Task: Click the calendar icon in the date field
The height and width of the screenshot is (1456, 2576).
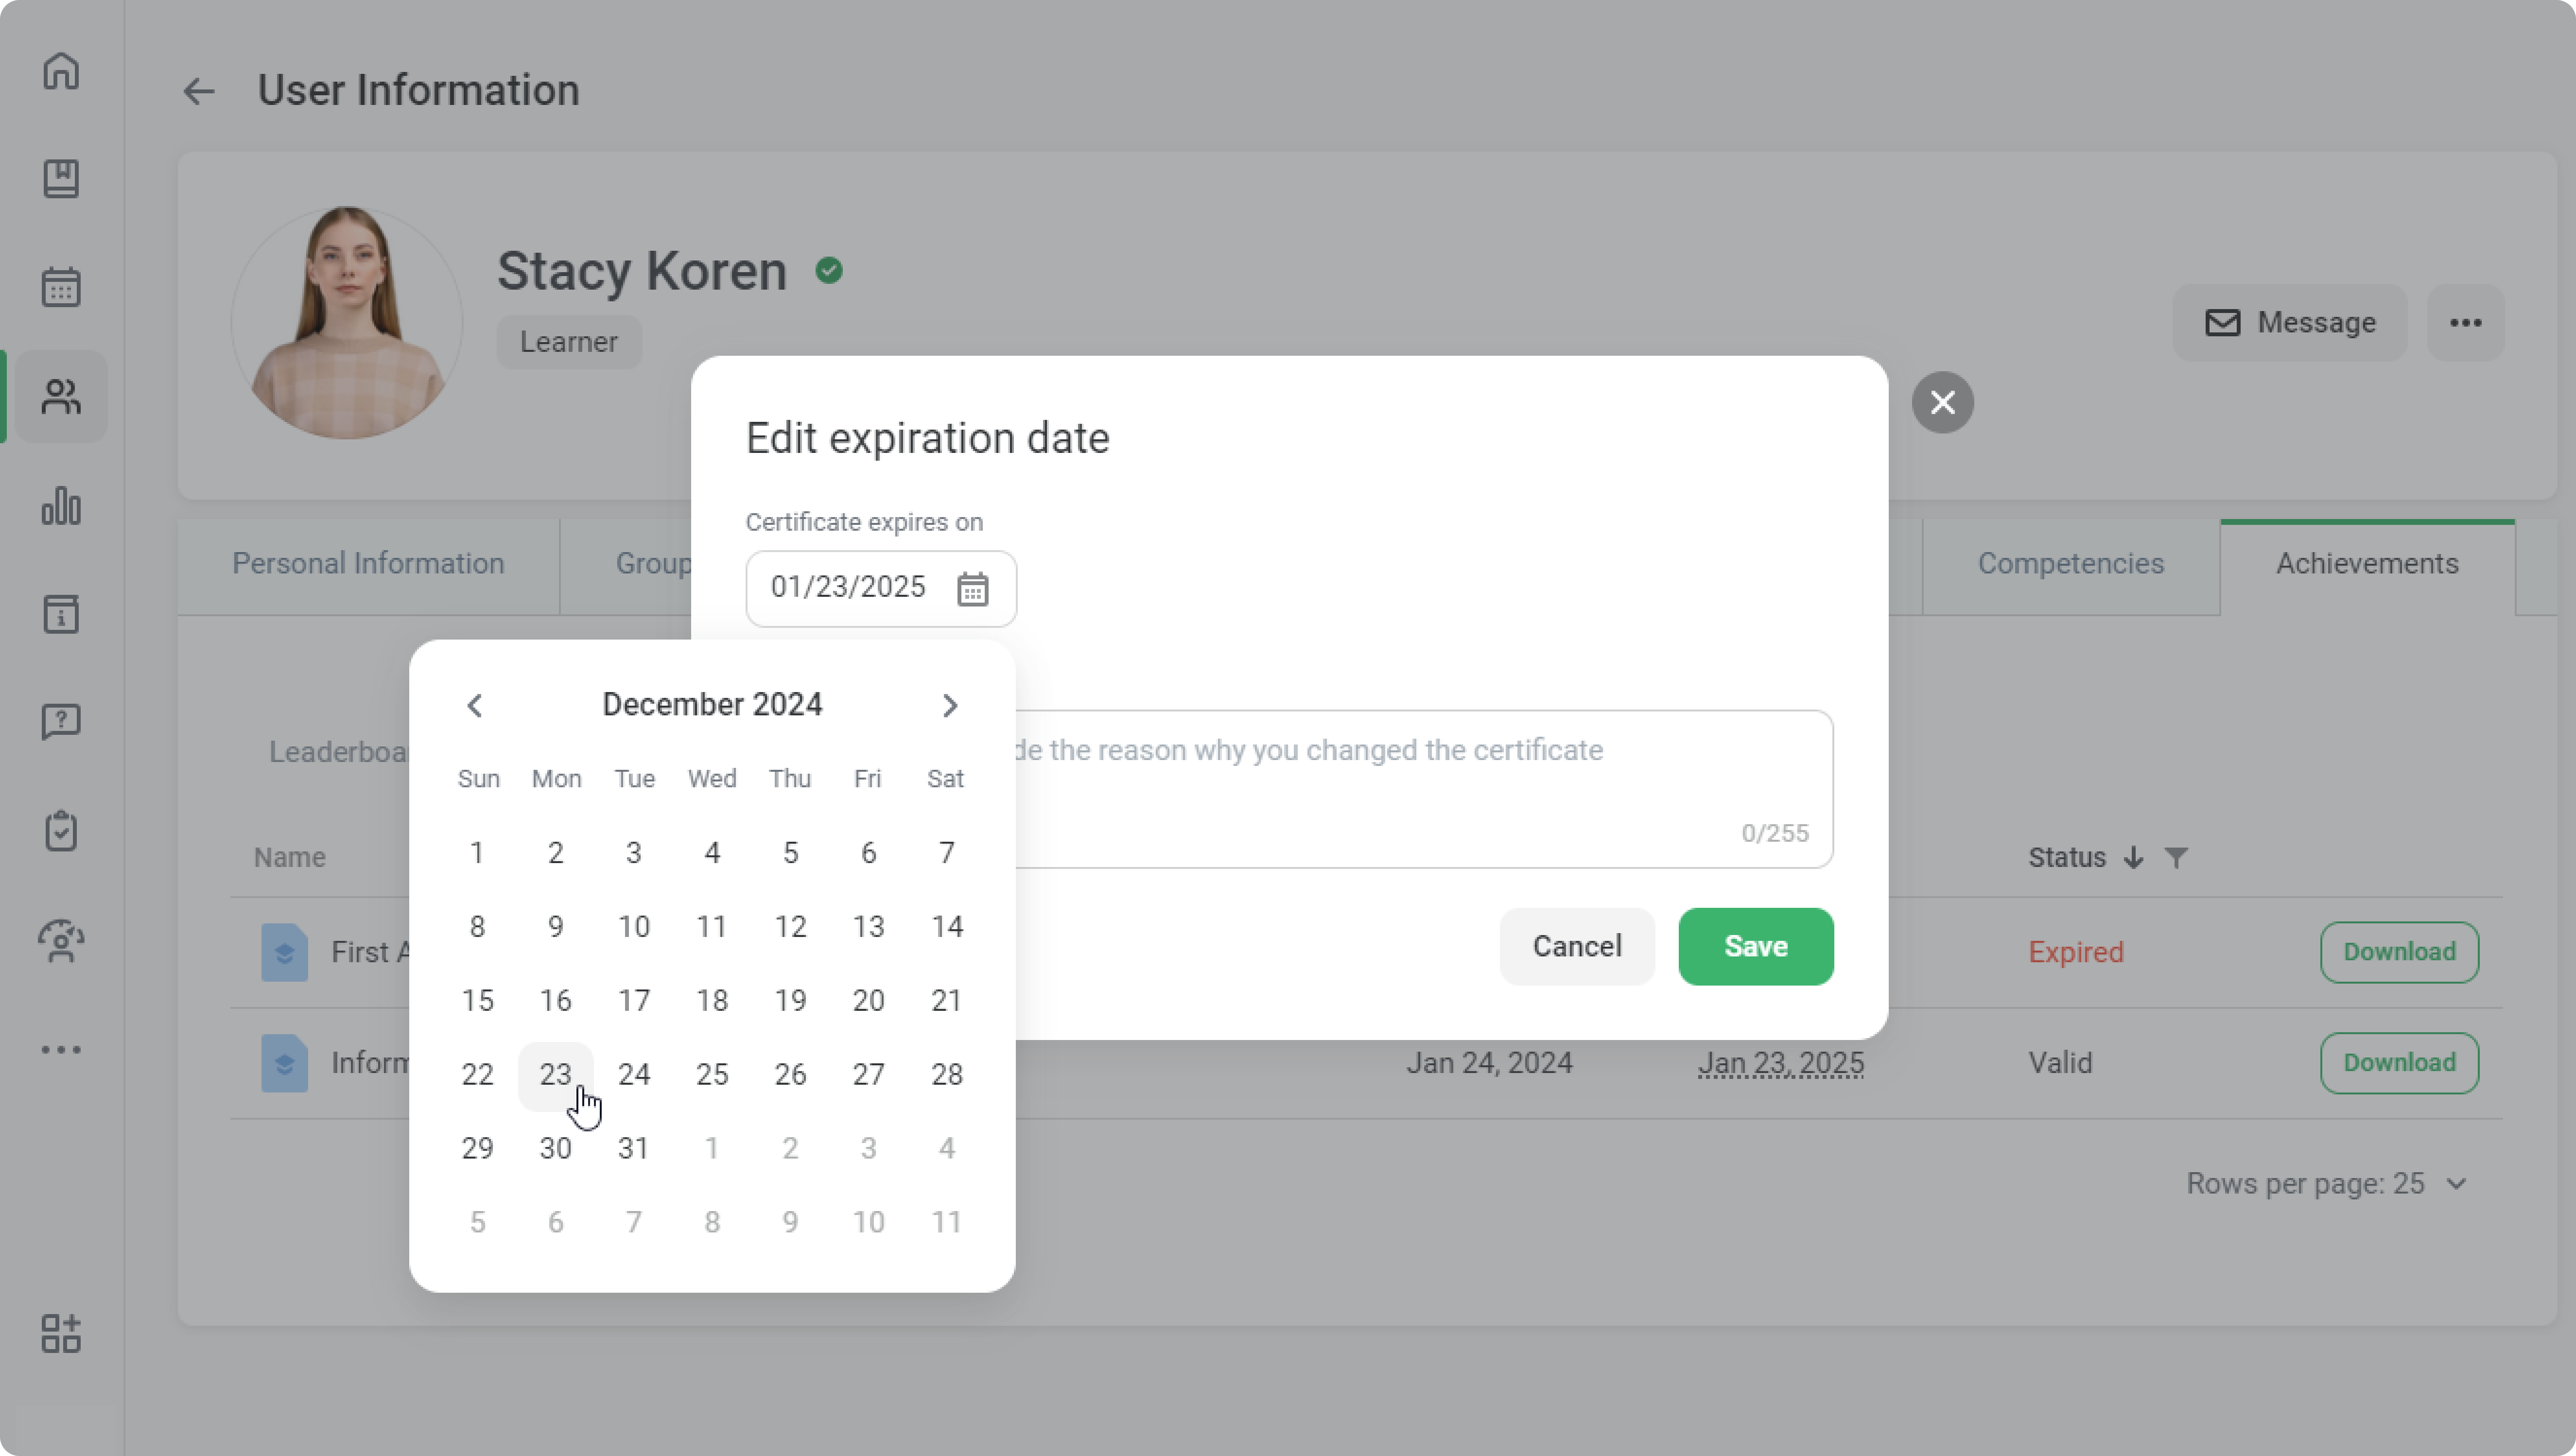Action: pyautogui.click(x=972, y=589)
